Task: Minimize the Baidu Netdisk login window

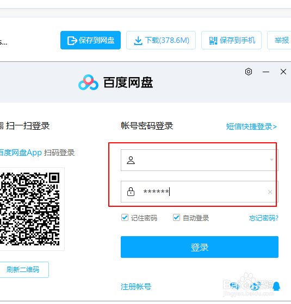Action: [x=266, y=72]
